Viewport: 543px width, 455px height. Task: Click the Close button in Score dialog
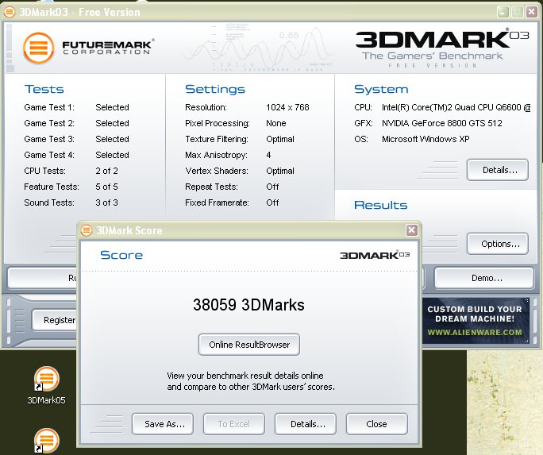point(377,424)
